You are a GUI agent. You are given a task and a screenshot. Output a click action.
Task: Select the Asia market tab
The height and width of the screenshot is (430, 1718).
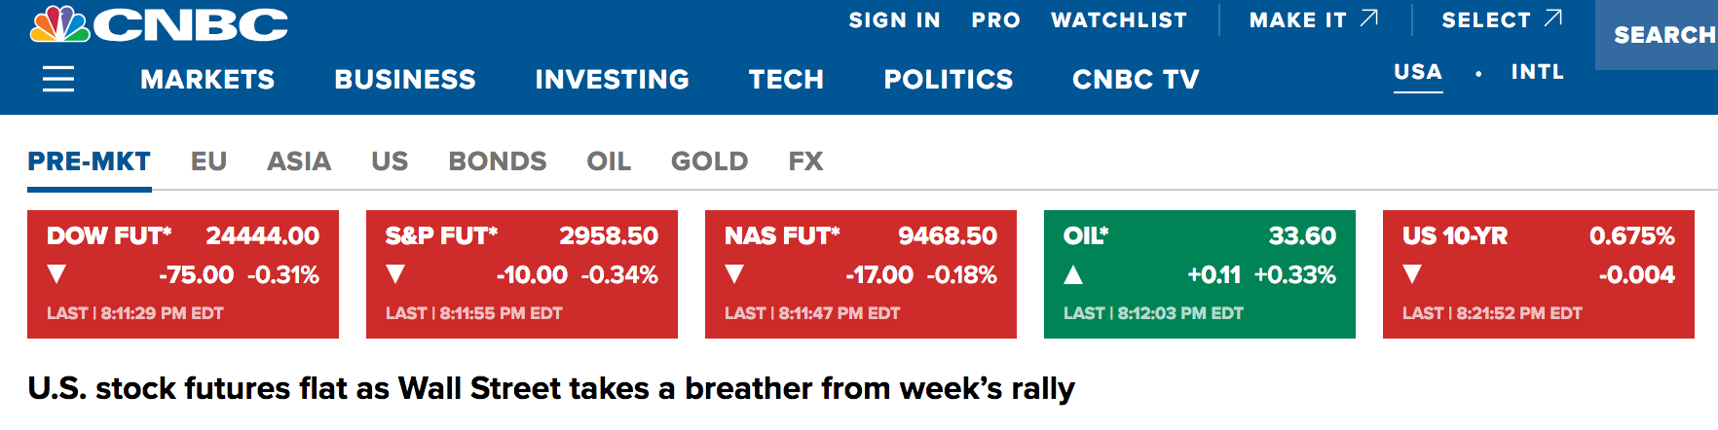tap(299, 161)
